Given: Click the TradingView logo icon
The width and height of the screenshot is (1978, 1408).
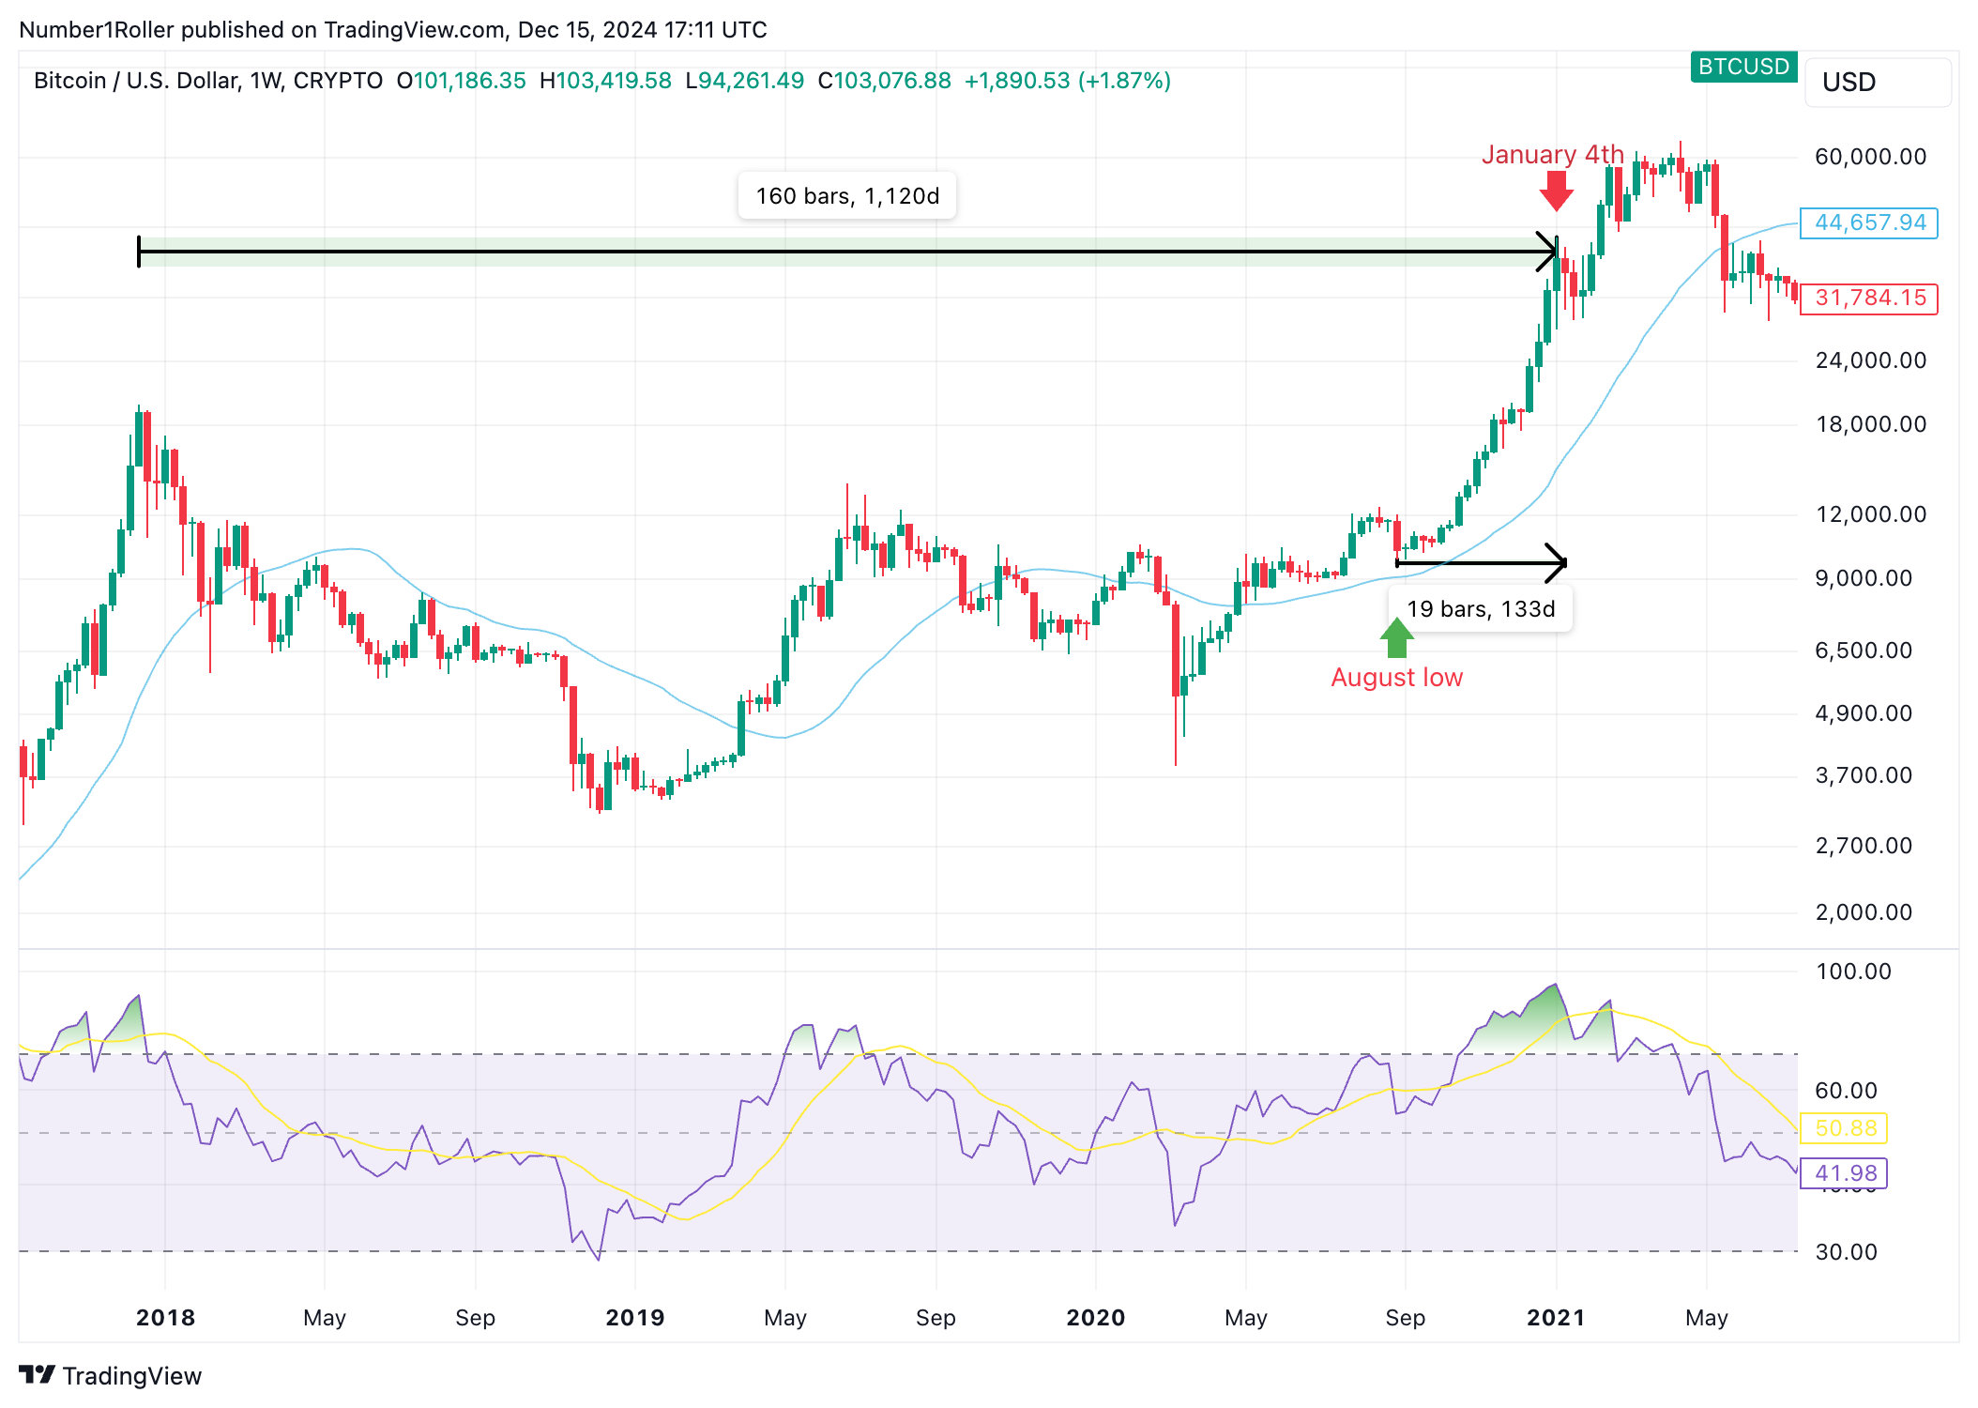Looking at the screenshot, I should point(38,1375).
